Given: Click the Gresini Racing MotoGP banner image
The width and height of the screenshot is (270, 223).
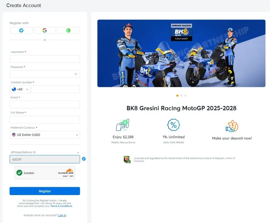Looking at the screenshot, I should click(181, 53).
